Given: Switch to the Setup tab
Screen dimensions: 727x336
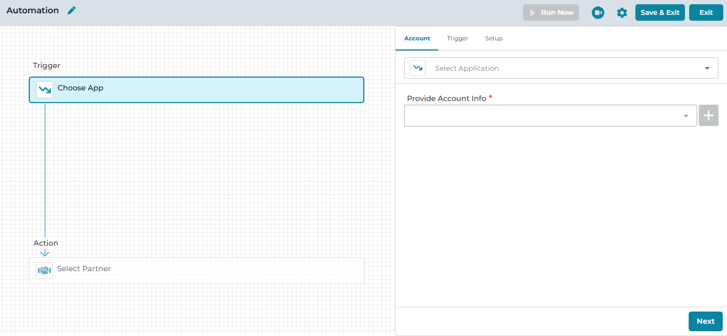Looking at the screenshot, I should click(x=494, y=38).
